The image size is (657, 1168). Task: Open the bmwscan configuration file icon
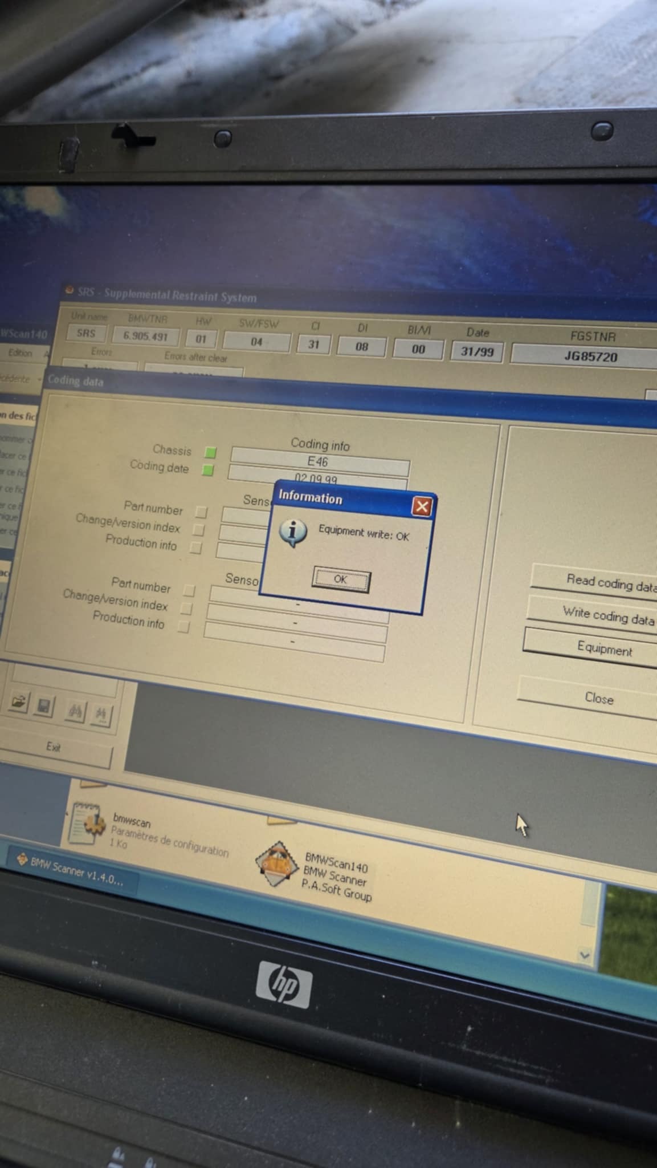87,824
